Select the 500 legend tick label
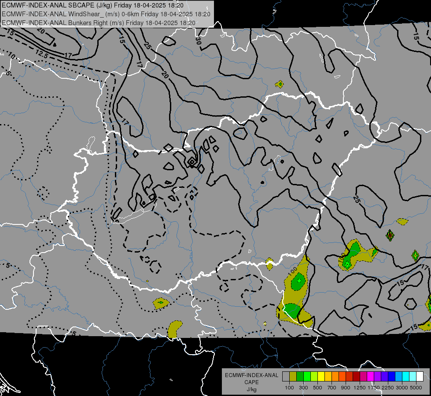431x396 pixels. pyautogui.click(x=317, y=388)
